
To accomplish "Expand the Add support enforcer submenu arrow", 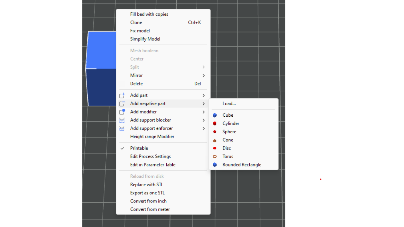I will click(x=204, y=129).
